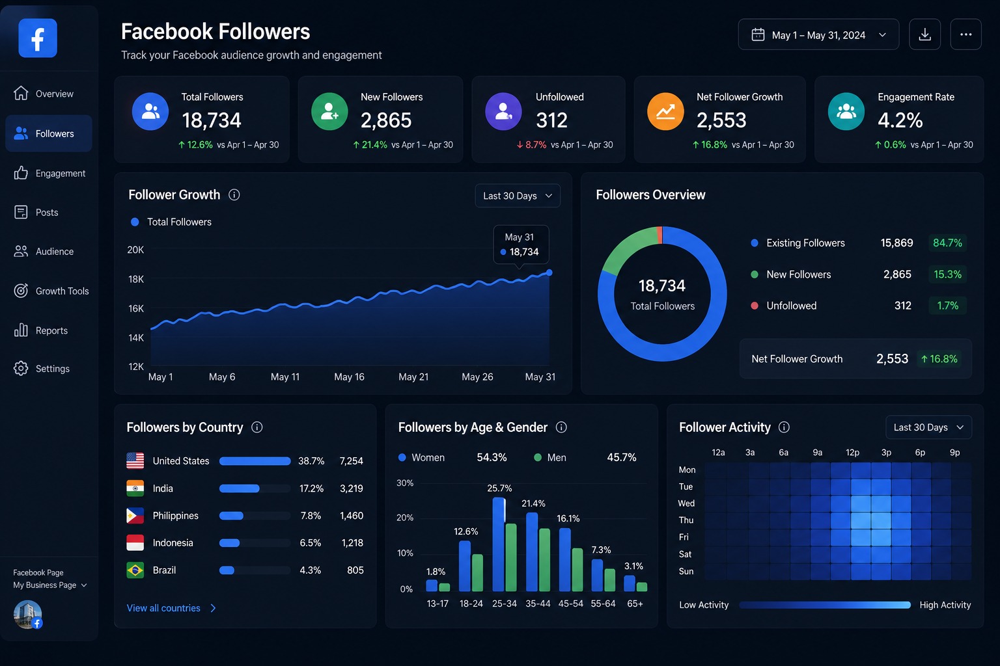Screen dimensions: 1000x666
Task: Click the 84.7% Existing Followers badge
Action: point(947,243)
